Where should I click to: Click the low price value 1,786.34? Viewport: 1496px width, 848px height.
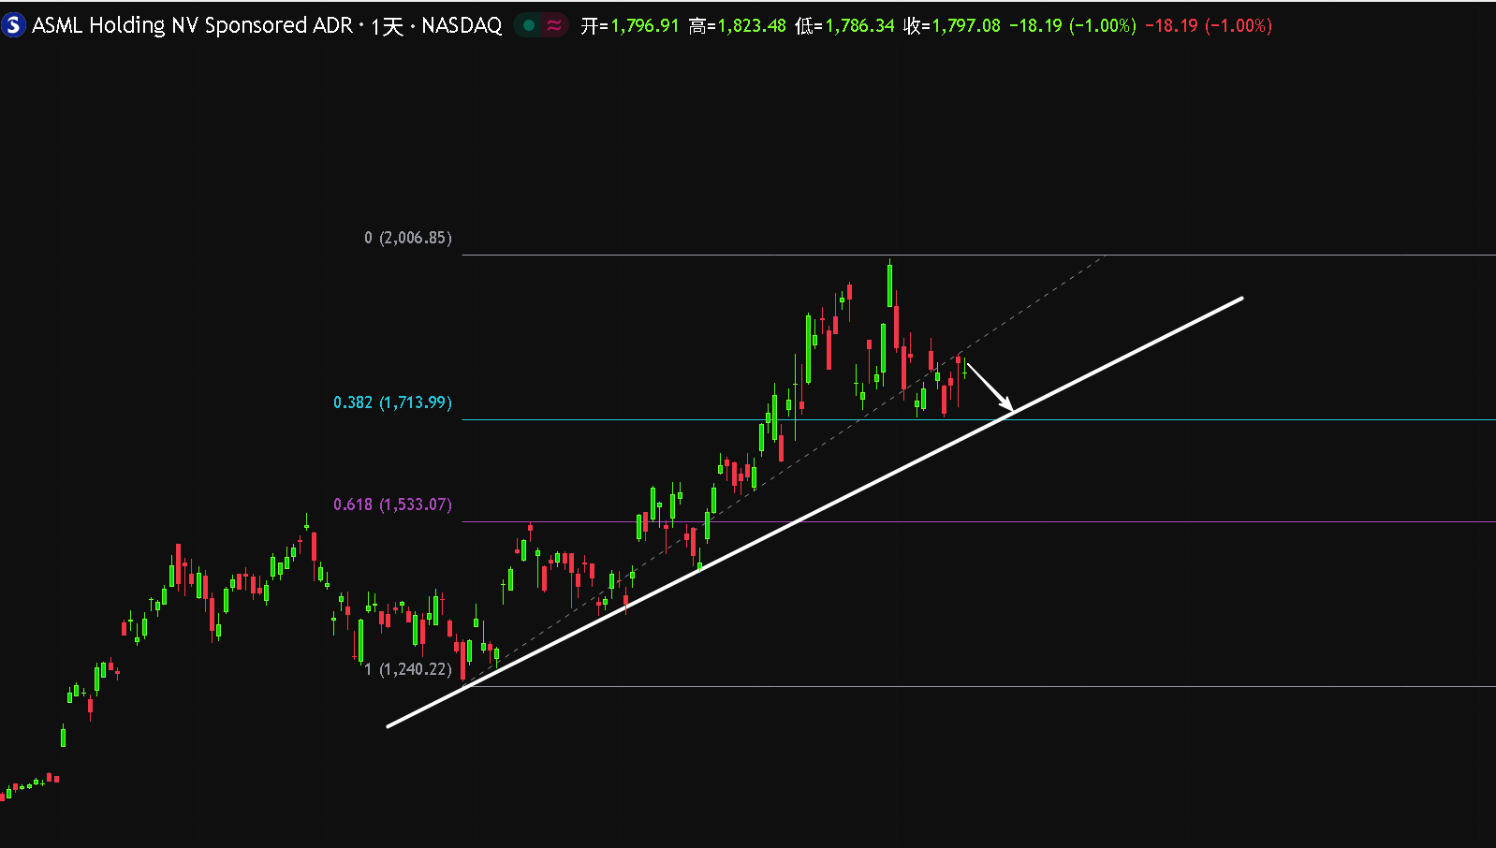(x=859, y=25)
